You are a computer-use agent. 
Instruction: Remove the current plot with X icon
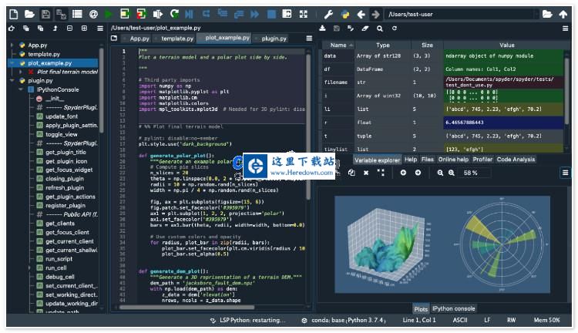[366, 173]
